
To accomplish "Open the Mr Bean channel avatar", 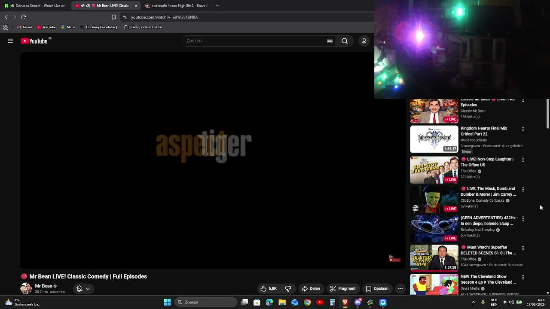I will point(26,288).
